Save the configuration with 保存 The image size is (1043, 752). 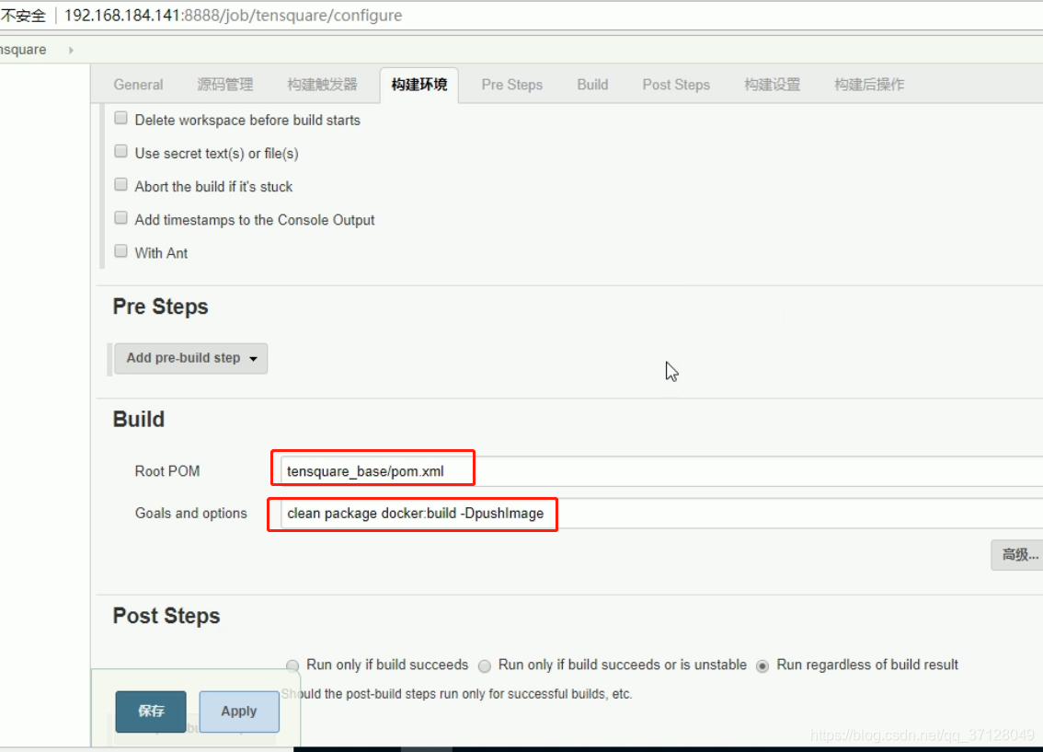click(151, 712)
